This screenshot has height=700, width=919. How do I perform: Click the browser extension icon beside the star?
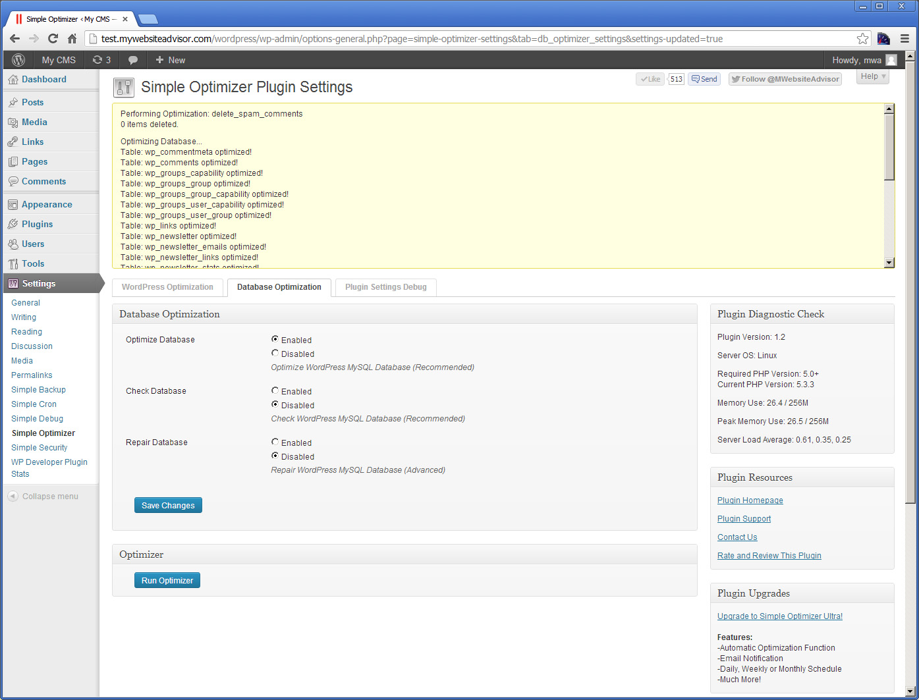[x=883, y=39]
